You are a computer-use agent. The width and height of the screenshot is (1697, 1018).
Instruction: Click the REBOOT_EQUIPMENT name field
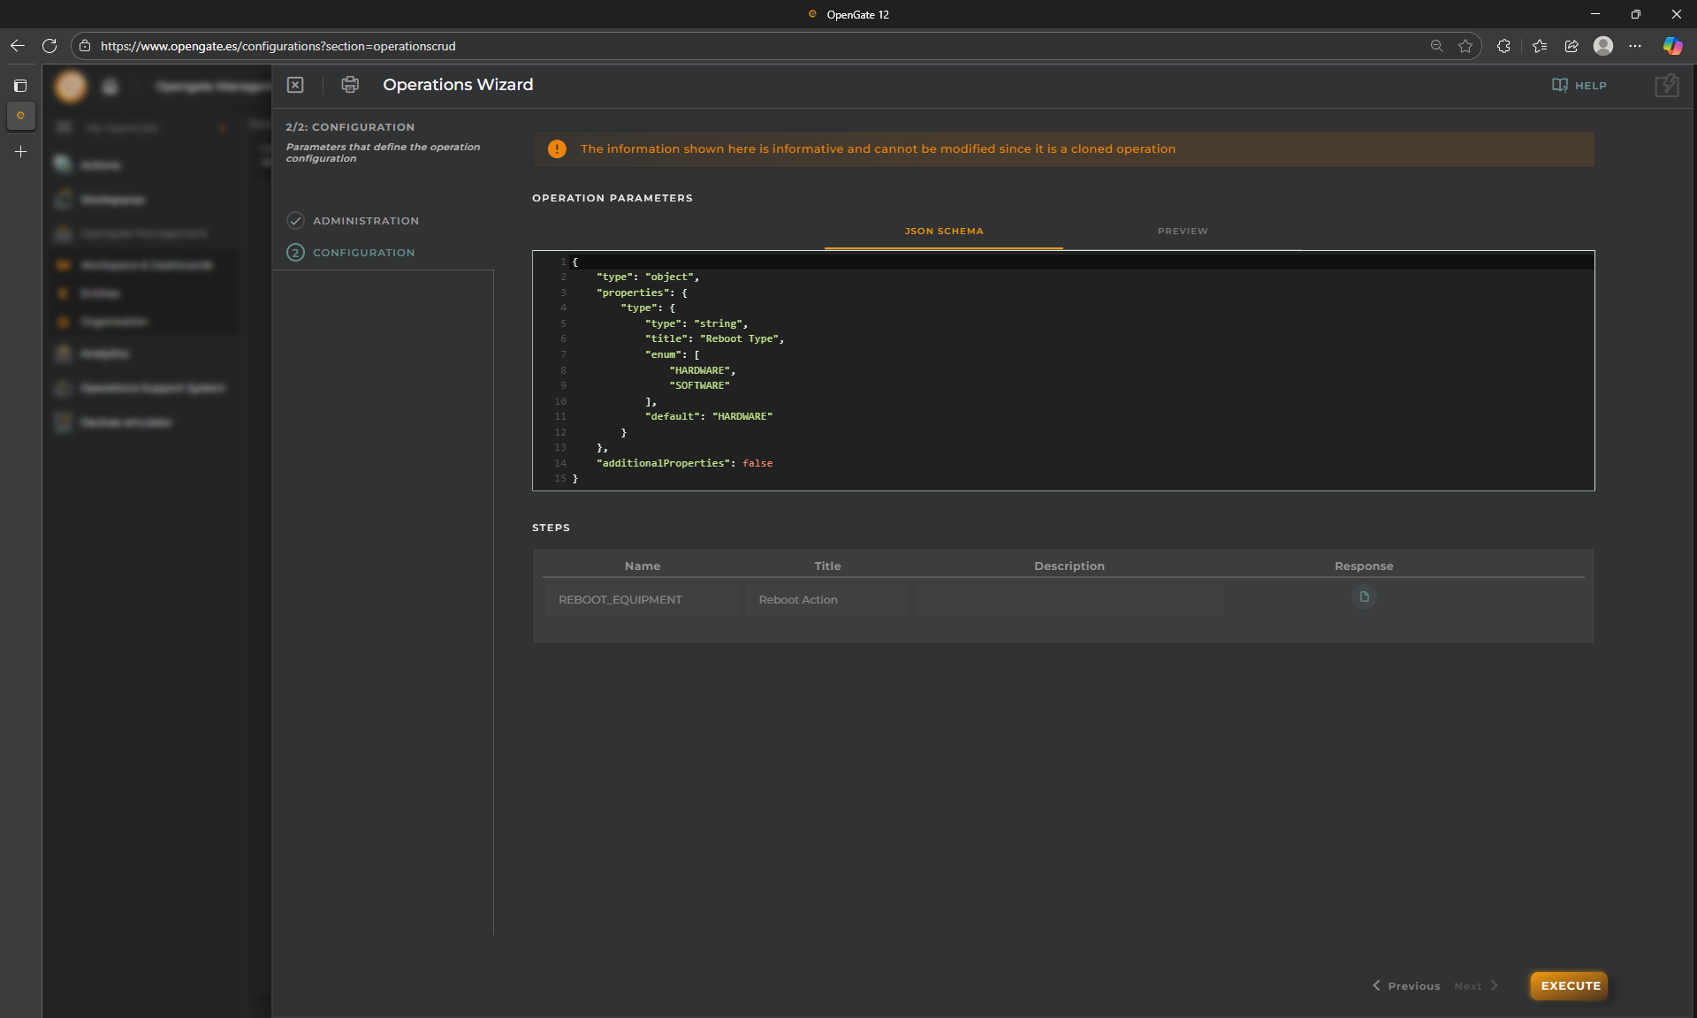pyautogui.click(x=642, y=600)
